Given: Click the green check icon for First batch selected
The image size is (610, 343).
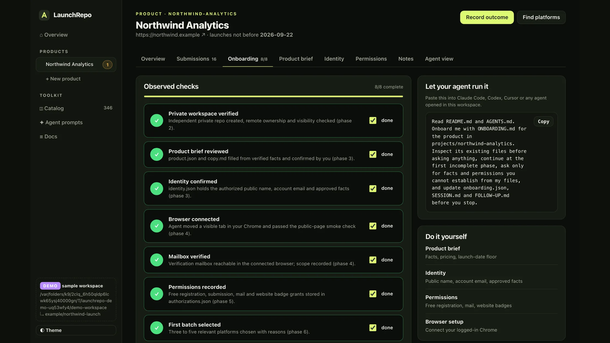Looking at the screenshot, I should tap(157, 328).
